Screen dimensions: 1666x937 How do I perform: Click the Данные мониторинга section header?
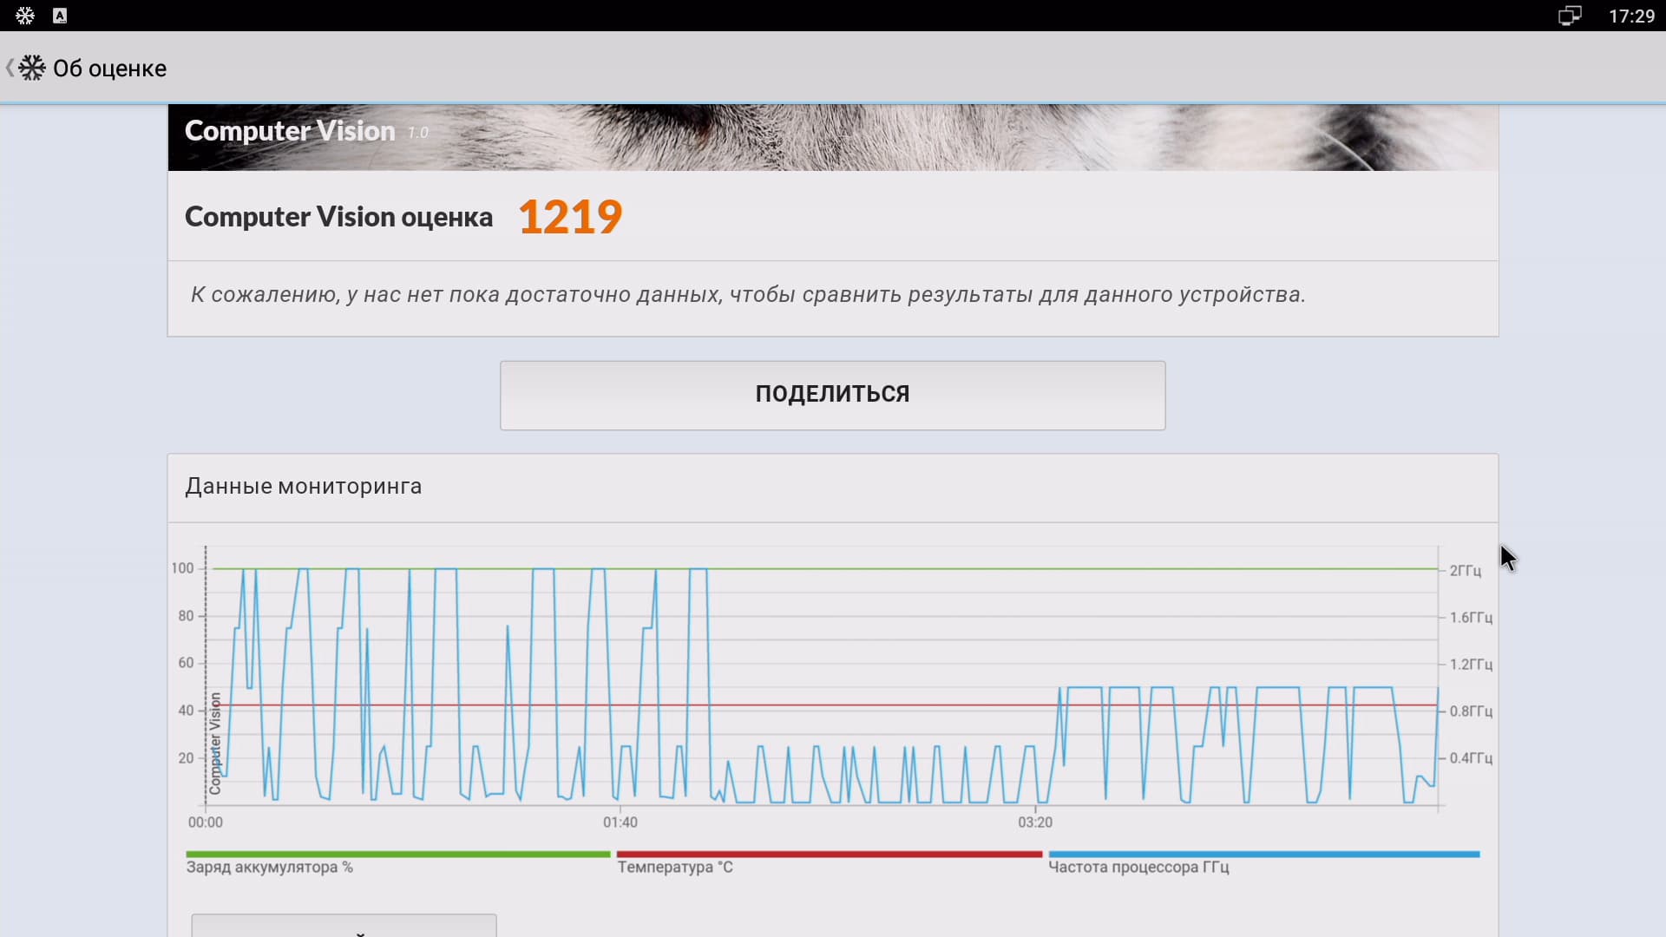[x=304, y=486]
